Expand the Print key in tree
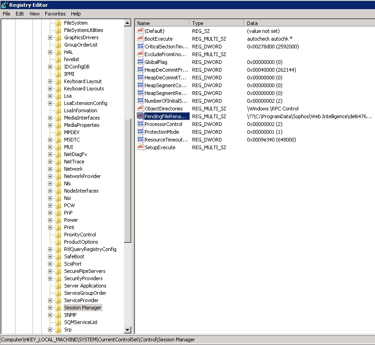This screenshot has width=375, height=345. pos(50,227)
